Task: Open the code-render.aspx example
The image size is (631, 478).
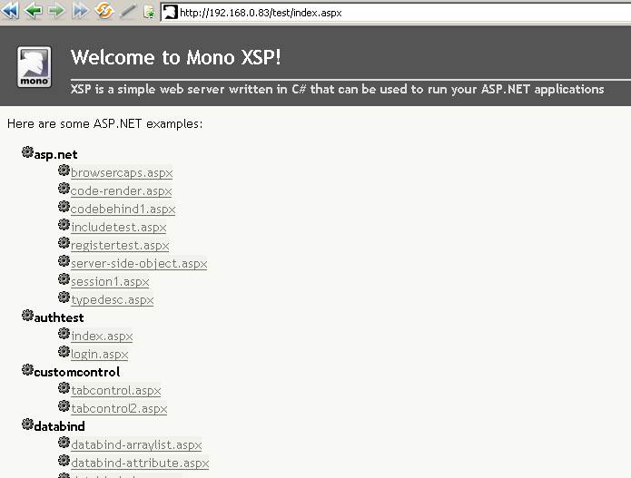Action: [121, 191]
